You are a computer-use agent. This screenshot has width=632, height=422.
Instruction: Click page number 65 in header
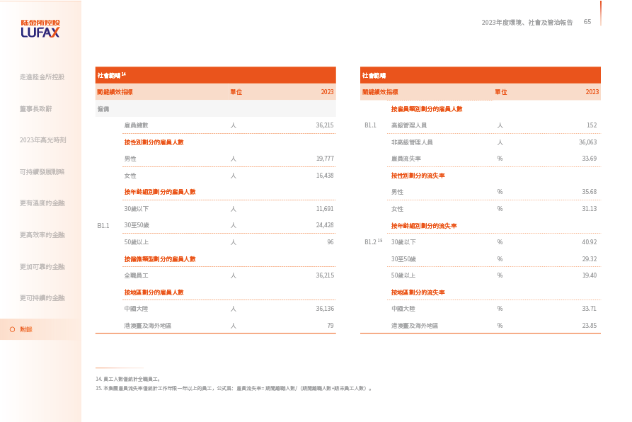tap(587, 22)
